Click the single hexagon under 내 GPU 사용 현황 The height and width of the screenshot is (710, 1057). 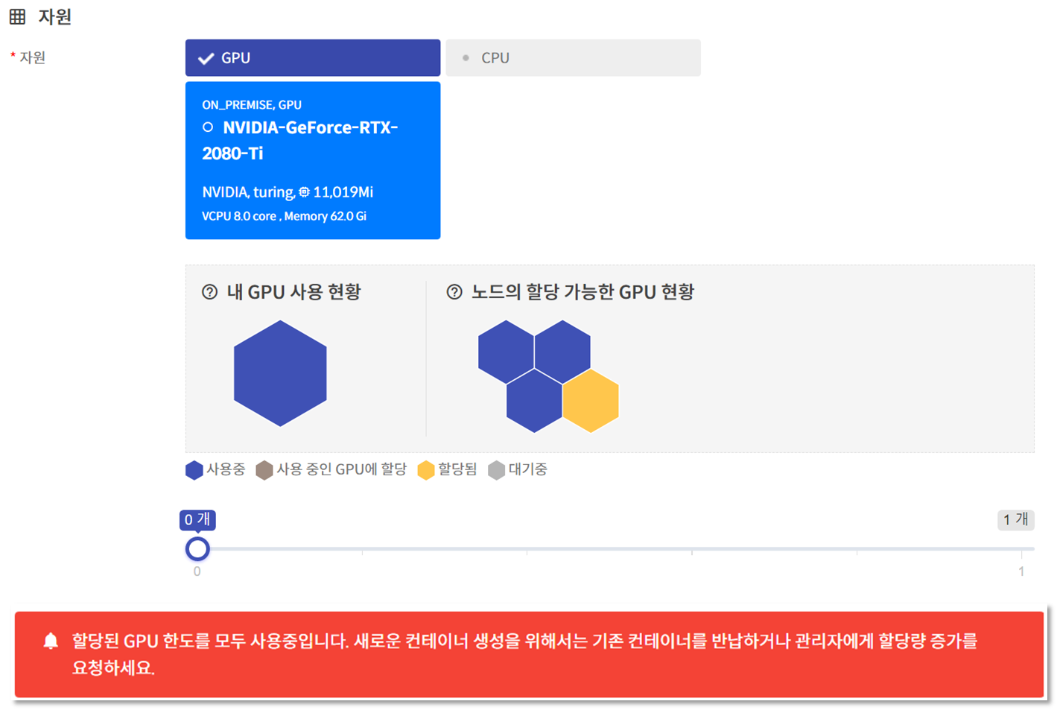pyautogui.click(x=280, y=373)
